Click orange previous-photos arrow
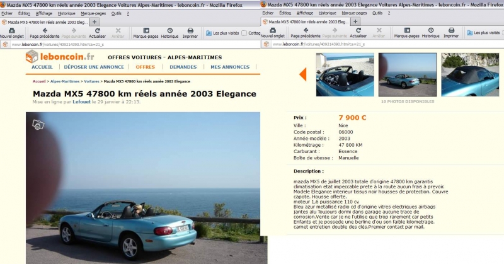 tap(303, 74)
